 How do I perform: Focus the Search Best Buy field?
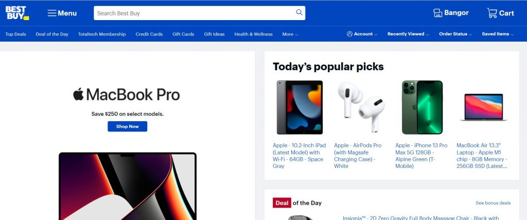tap(199, 13)
